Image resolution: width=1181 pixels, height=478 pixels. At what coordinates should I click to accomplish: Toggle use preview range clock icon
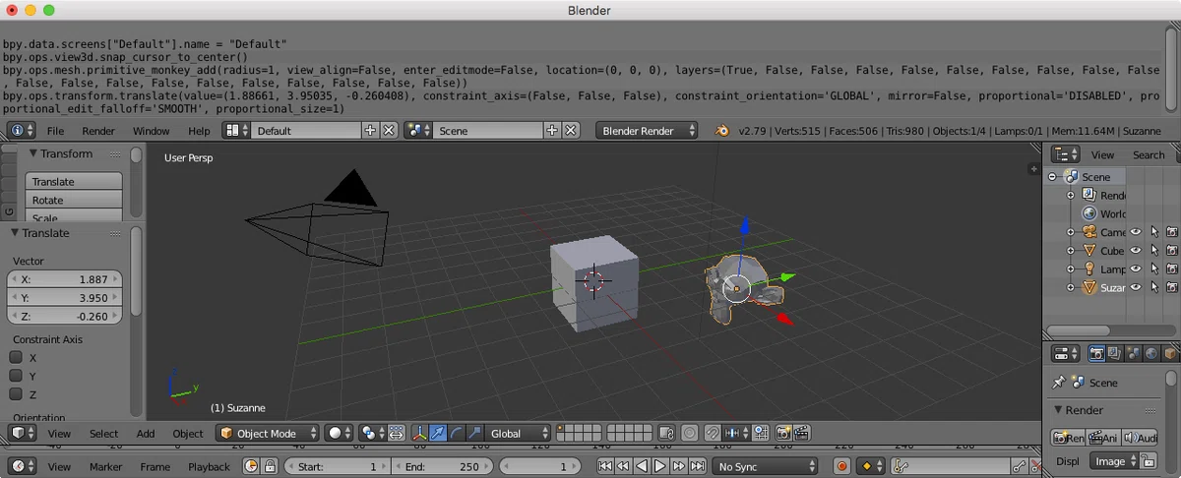(251, 466)
